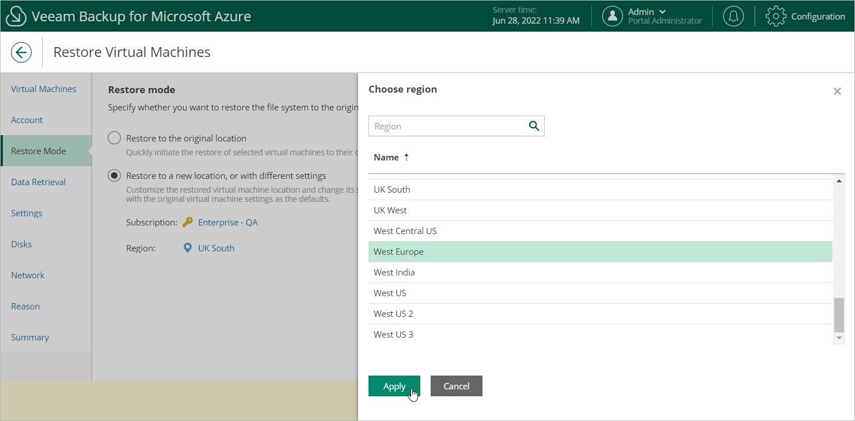Select the West Europe row
Viewport: 855px width, 421px height.
tap(601, 251)
